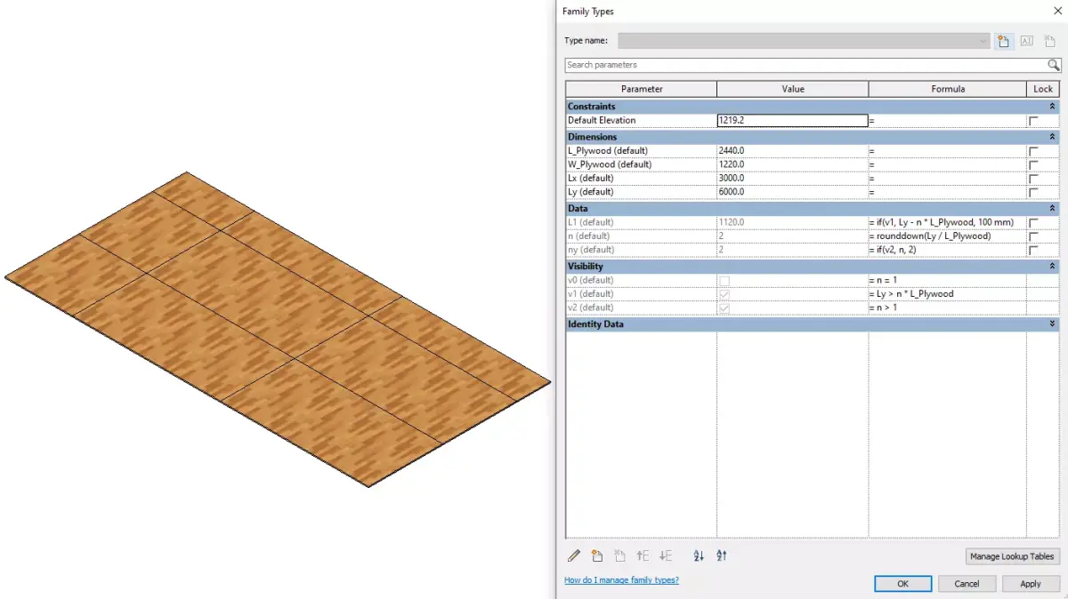Open Manage Lookup Tables
This screenshot has height=599, width=1068.
1012,555
